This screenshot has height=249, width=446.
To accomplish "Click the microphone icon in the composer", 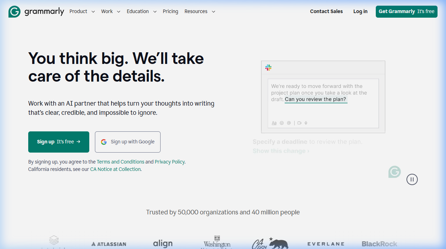I will [306, 123].
